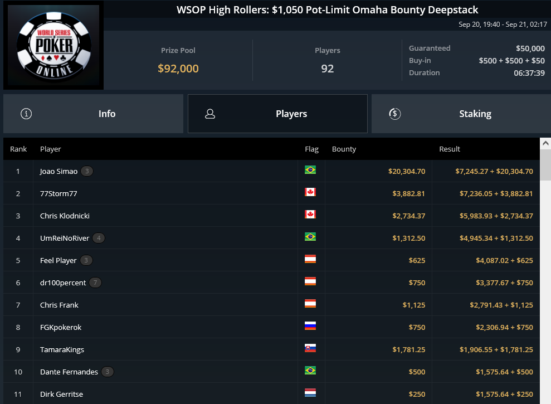Switch to the Players tab

pyautogui.click(x=277, y=114)
